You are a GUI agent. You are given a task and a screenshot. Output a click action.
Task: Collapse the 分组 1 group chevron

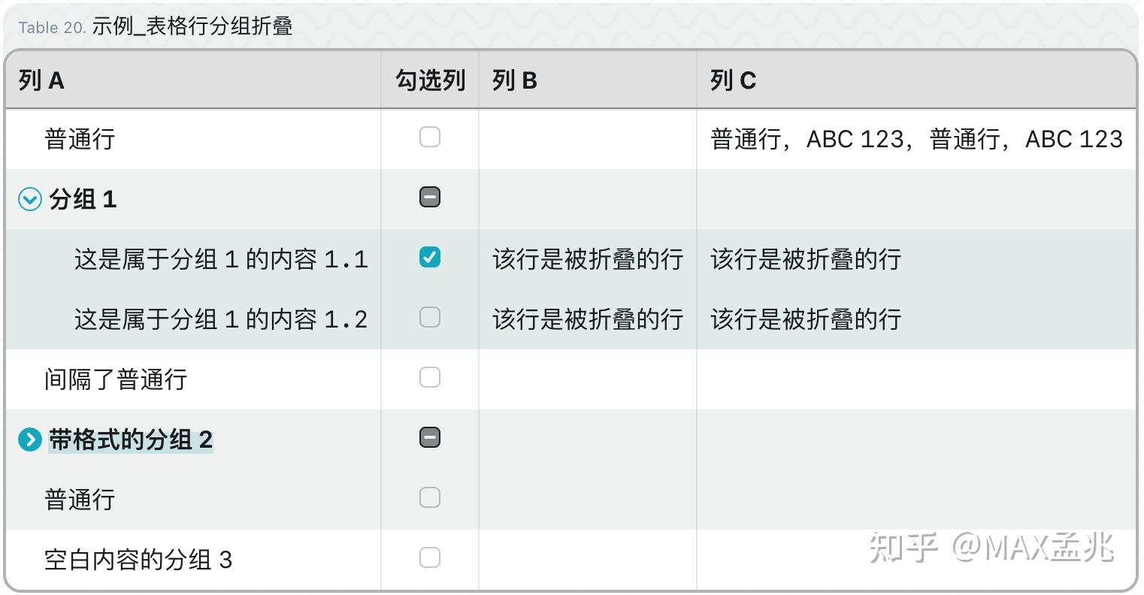(29, 199)
